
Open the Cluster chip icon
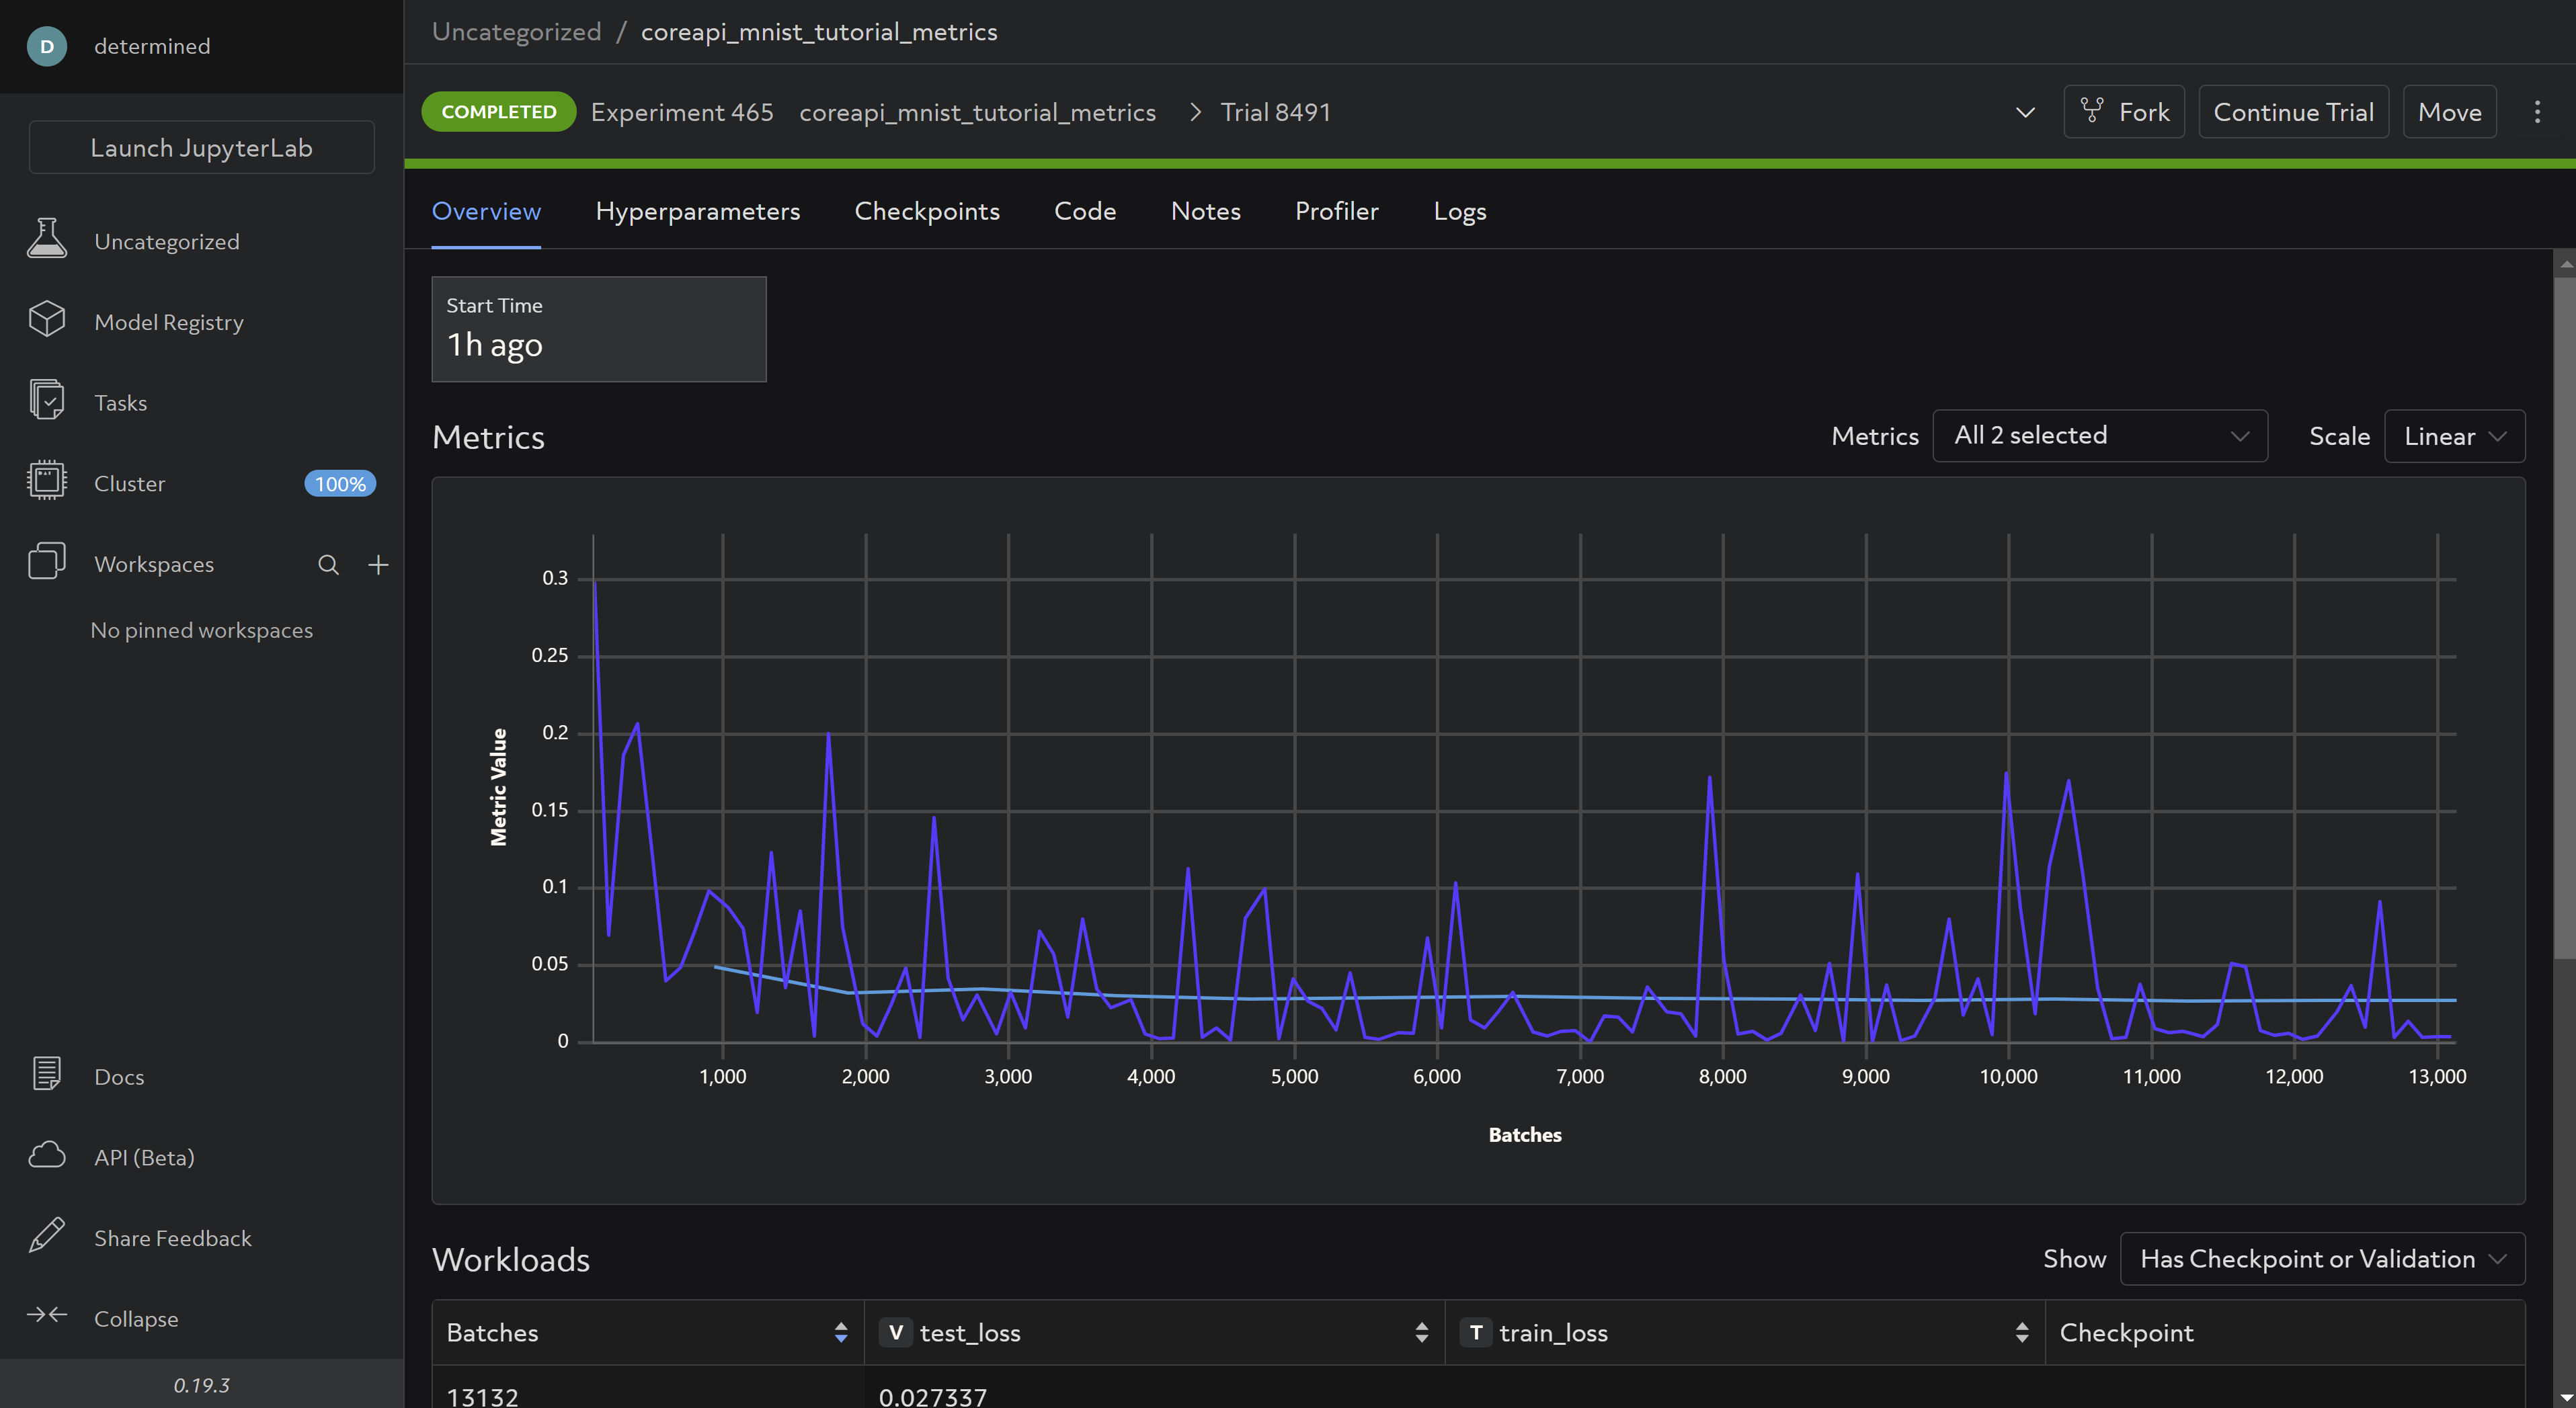coord(46,482)
